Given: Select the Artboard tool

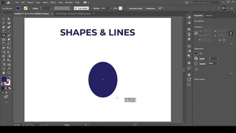Looking at the screenshot, I should pyautogui.click(x=4, y=69).
